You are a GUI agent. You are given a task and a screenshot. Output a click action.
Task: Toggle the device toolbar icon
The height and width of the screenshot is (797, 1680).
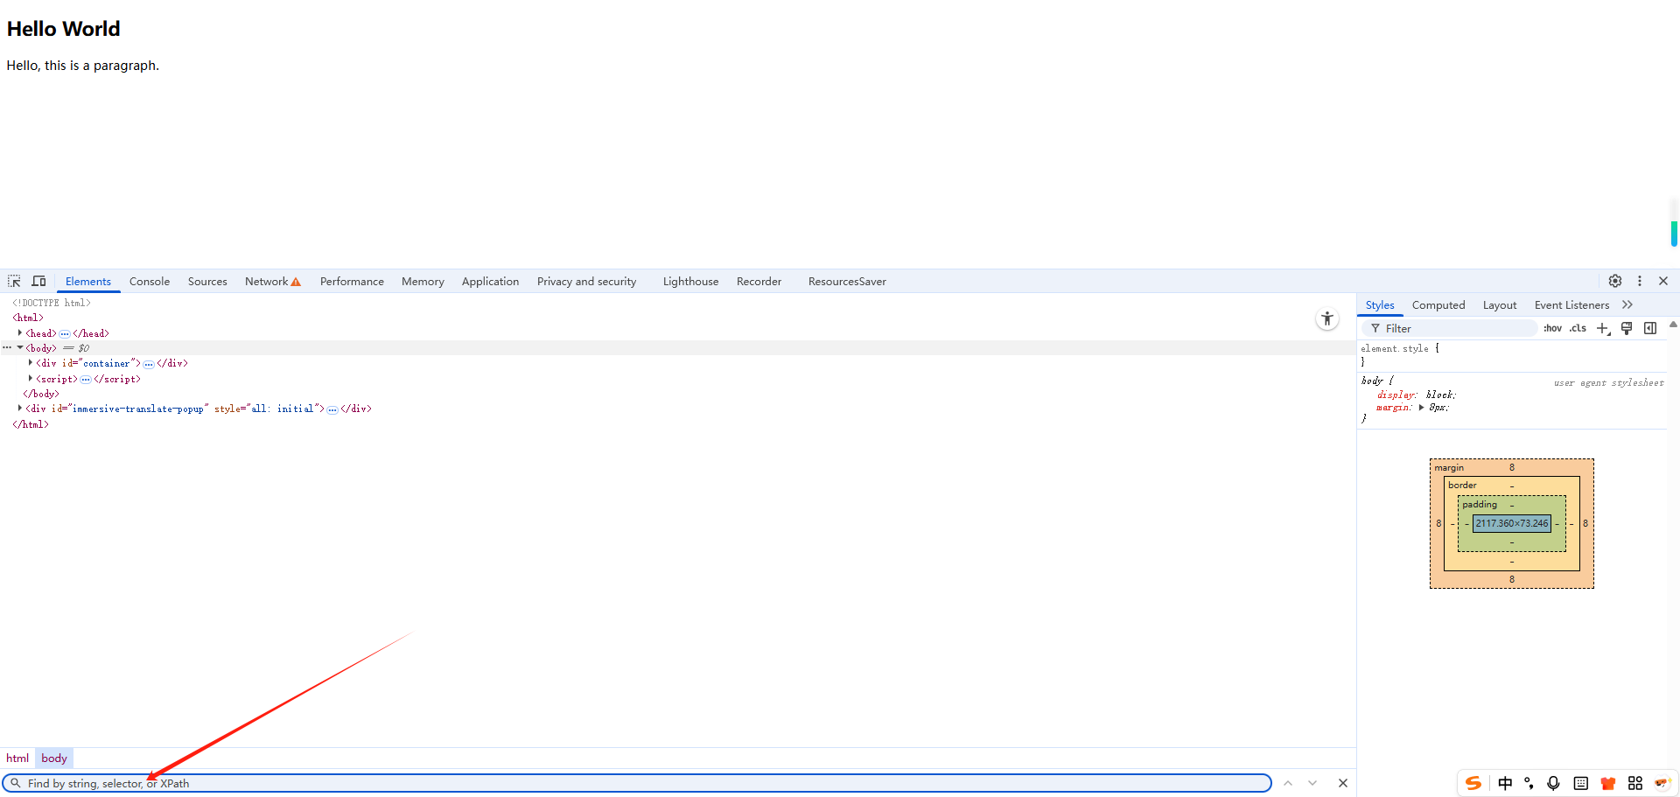pos(38,281)
